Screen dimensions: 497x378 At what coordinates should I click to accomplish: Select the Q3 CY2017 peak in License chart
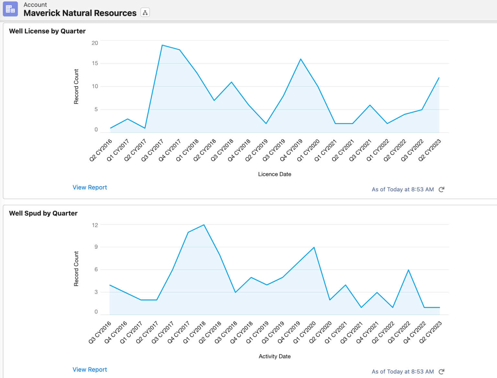click(162, 45)
